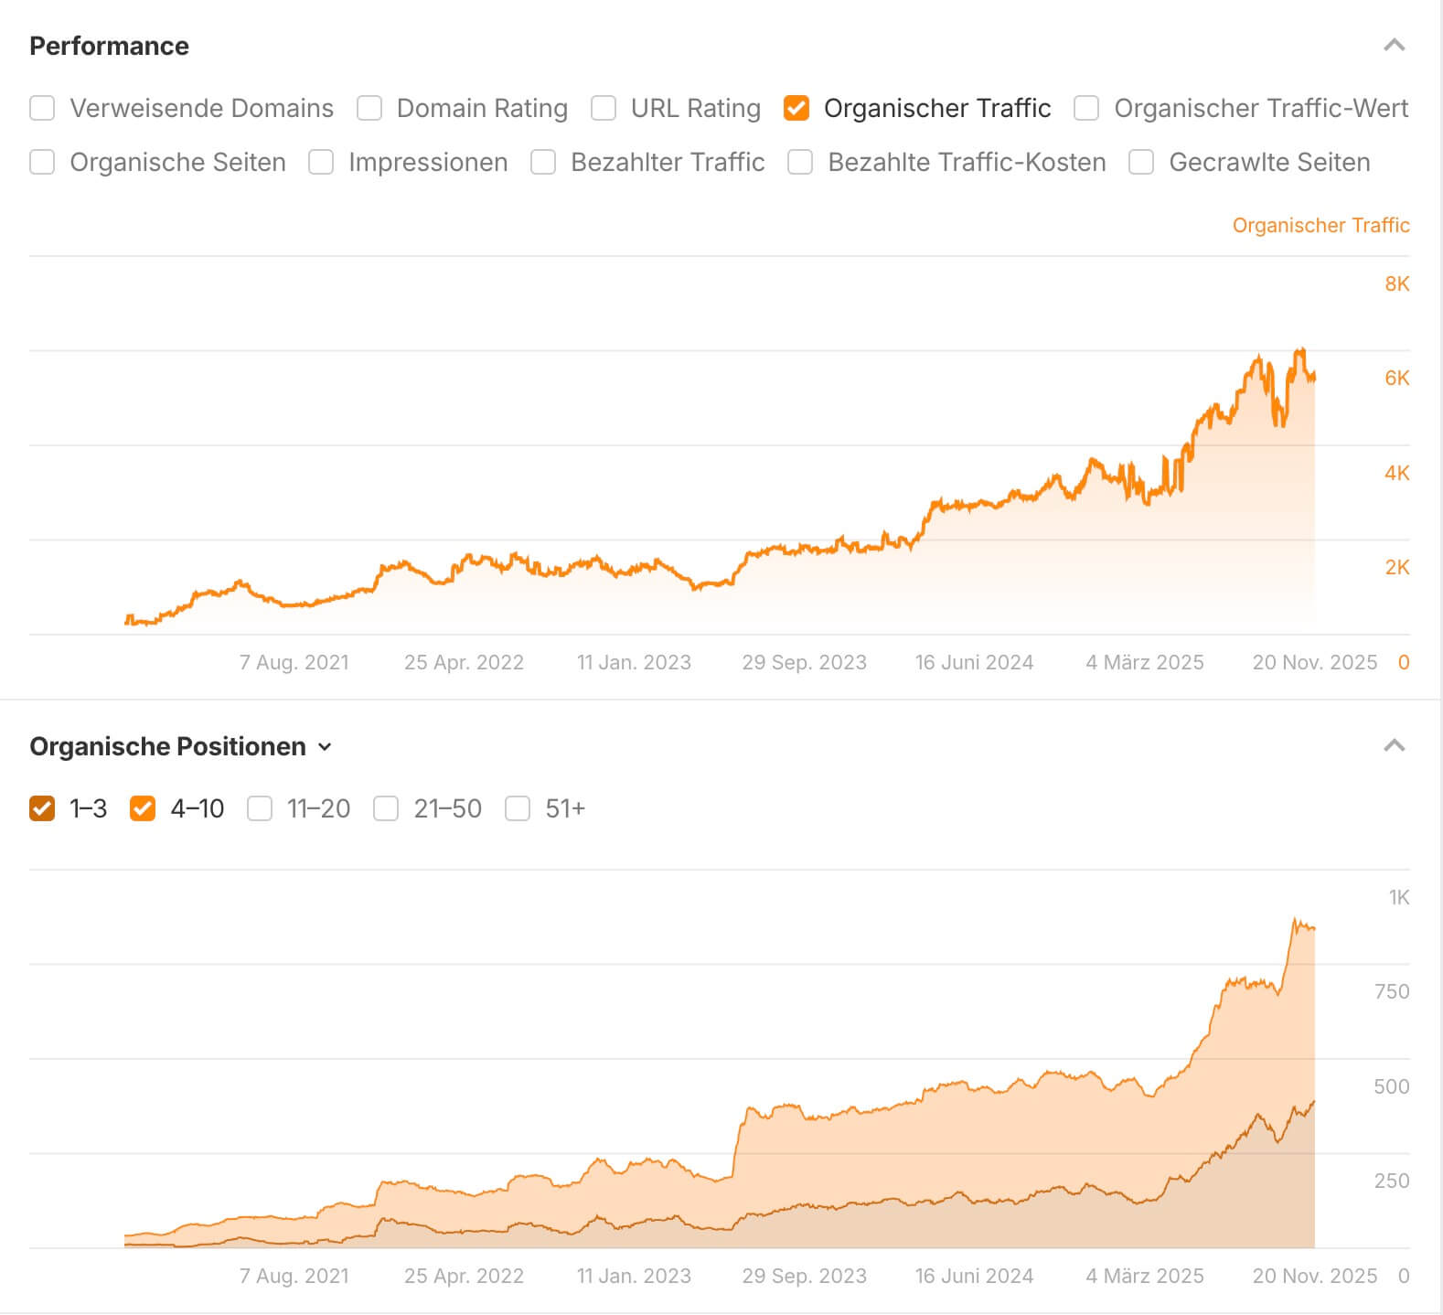Uncheck Organischer Traffic checkbox
Image resolution: width=1443 pixels, height=1315 pixels.
click(x=796, y=108)
